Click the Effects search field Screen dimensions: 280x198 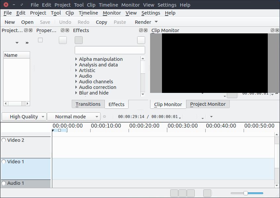[110, 50]
